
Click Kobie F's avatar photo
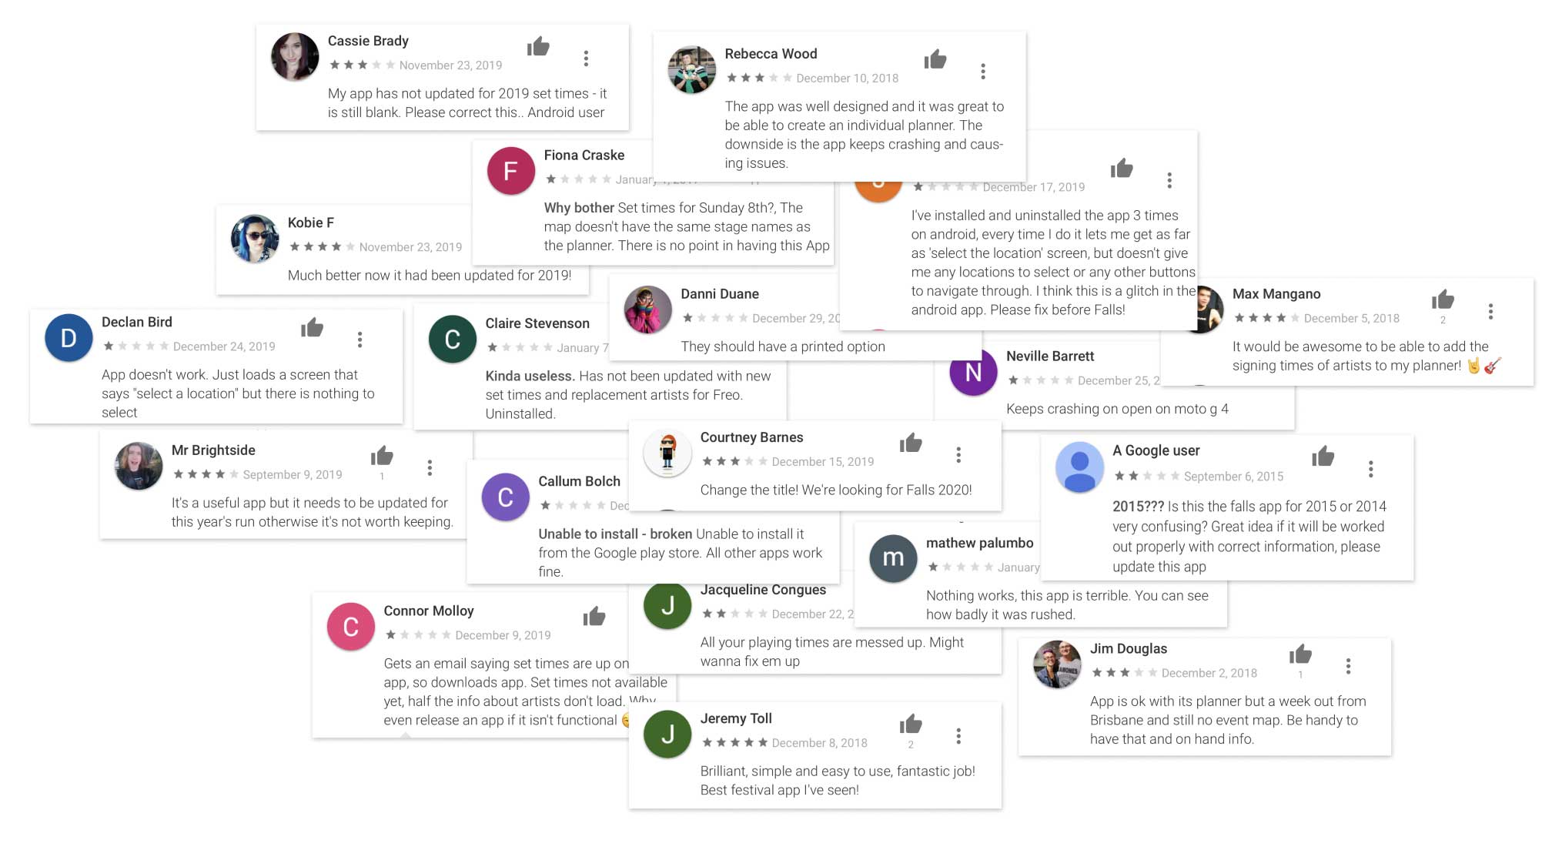click(255, 239)
